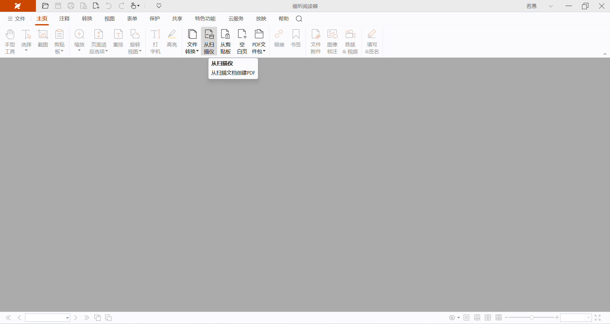Expand the 旋转视图 rotate view dropdown

(x=135, y=41)
